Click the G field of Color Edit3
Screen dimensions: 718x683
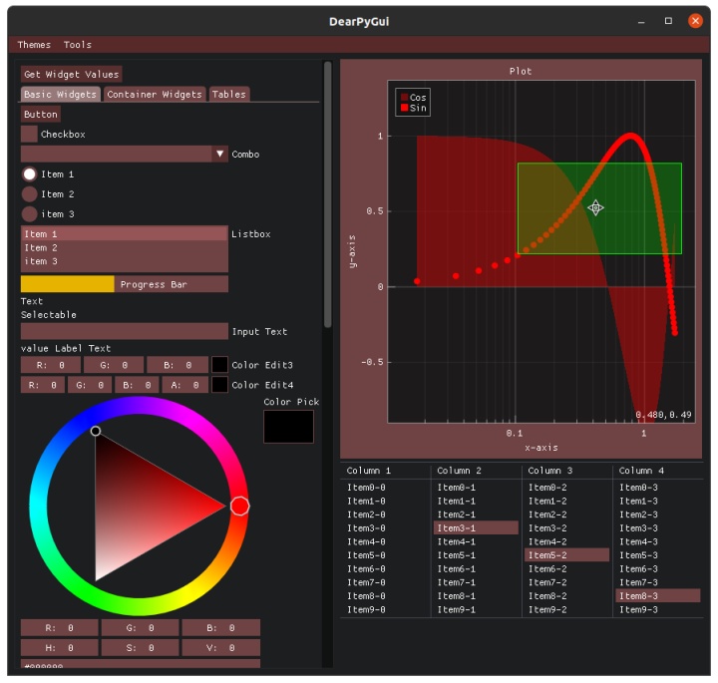coord(114,365)
